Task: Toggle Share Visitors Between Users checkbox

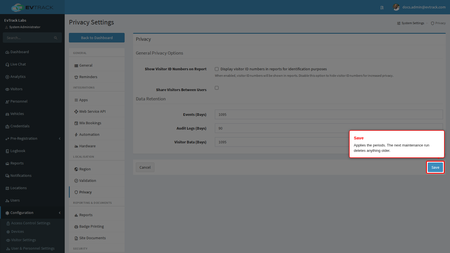Action: (217, 88)
